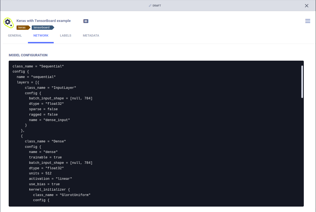Re-select the active NETWORK tab
The width and height of the screenshot is (316, 212).
(41, 35)
